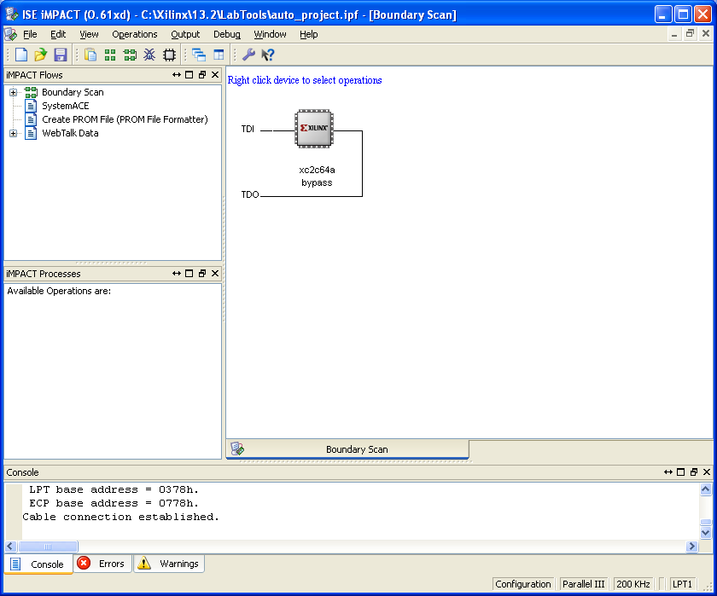Select Create PROM File (PROM File Formatter)

point(125,119)
